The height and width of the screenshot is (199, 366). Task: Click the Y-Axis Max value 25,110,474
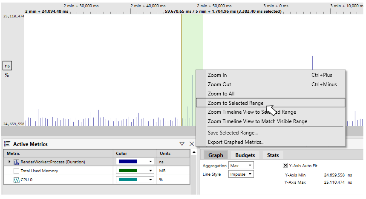click(334, 182)
